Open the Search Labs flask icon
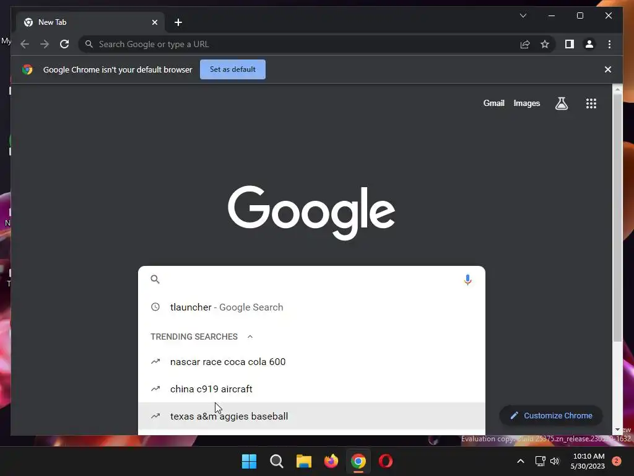This screenshot has width=634, height=476. [561, 104]
